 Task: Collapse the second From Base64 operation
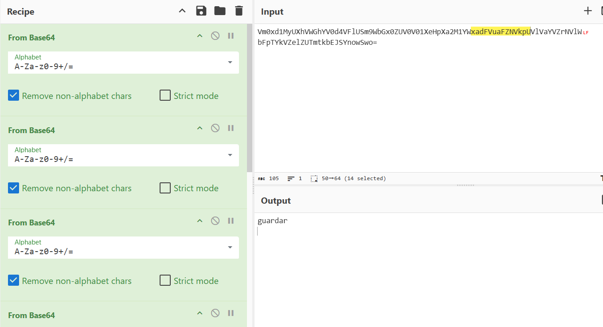point(200,128)
